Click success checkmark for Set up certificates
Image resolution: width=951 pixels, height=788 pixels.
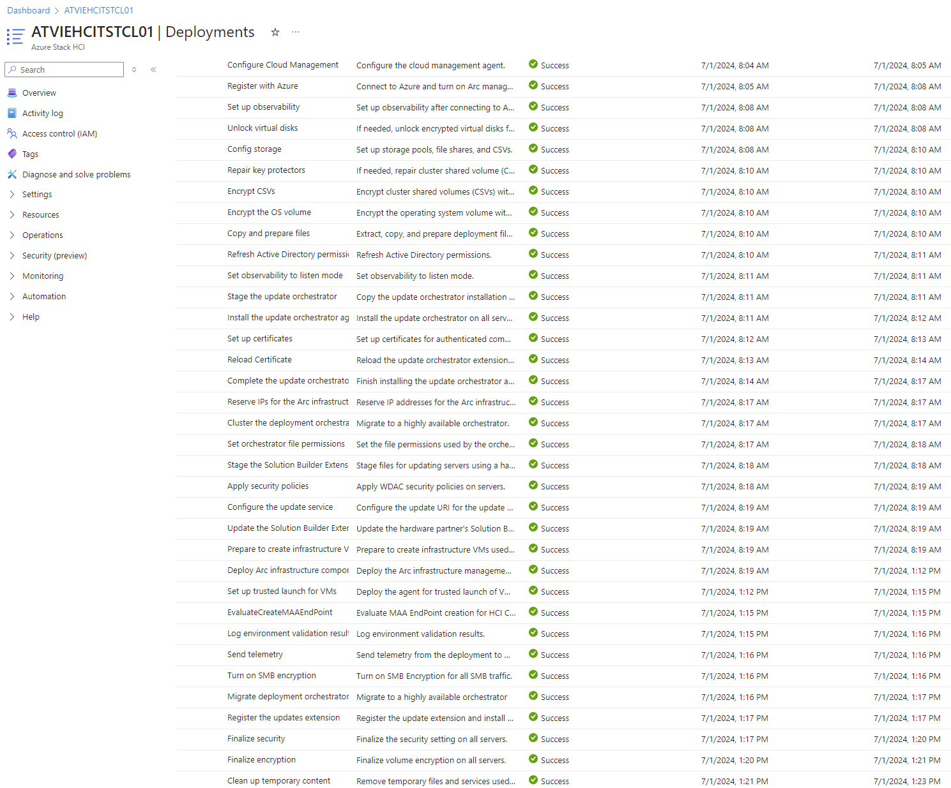(x=533, y=338)
